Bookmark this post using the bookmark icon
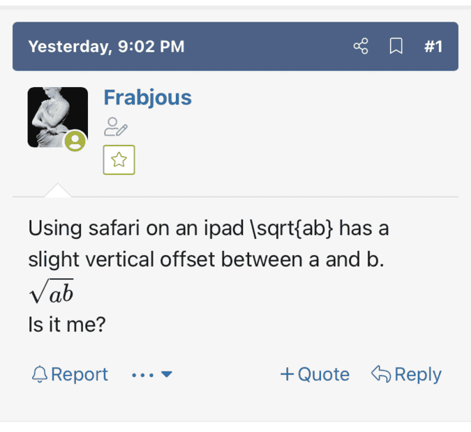Viewport: 471px width, 432px height. point(396,46)
